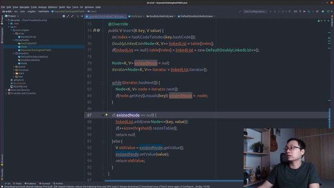Open the Profiler tool window
This screenshot has width=334, height=188.
point(58,183)
